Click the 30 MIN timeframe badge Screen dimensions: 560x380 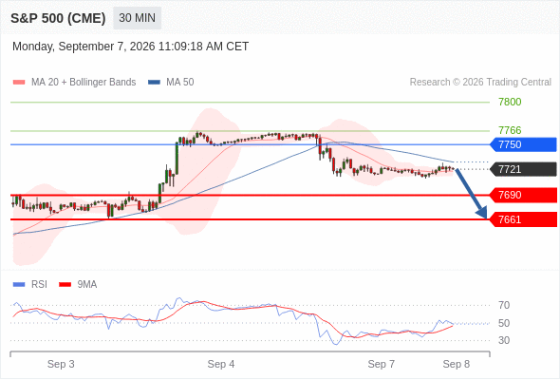tap(137, 18)
